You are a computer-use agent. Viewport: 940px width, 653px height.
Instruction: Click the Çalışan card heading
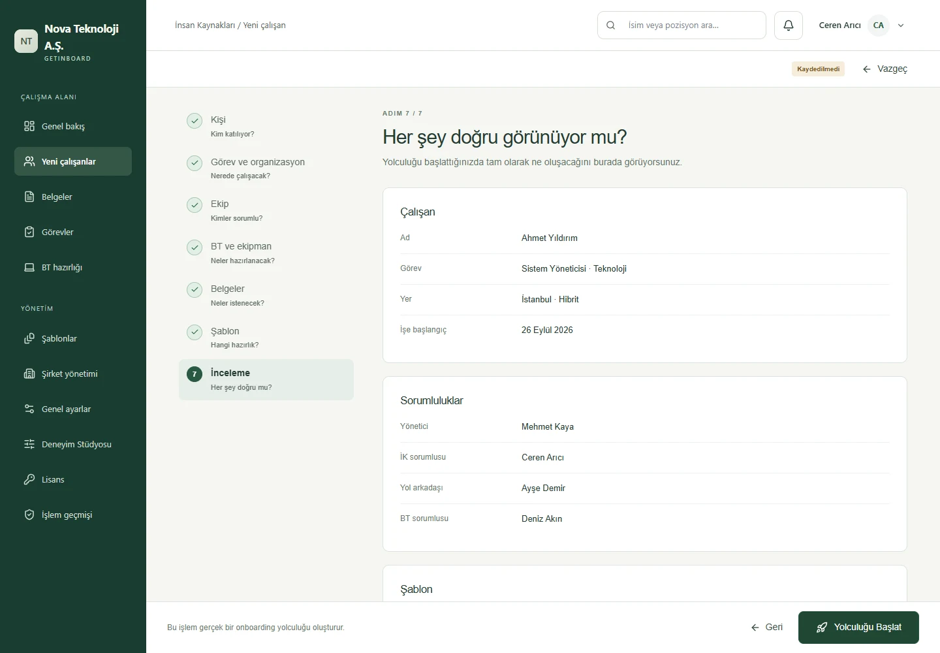point(418,212)
